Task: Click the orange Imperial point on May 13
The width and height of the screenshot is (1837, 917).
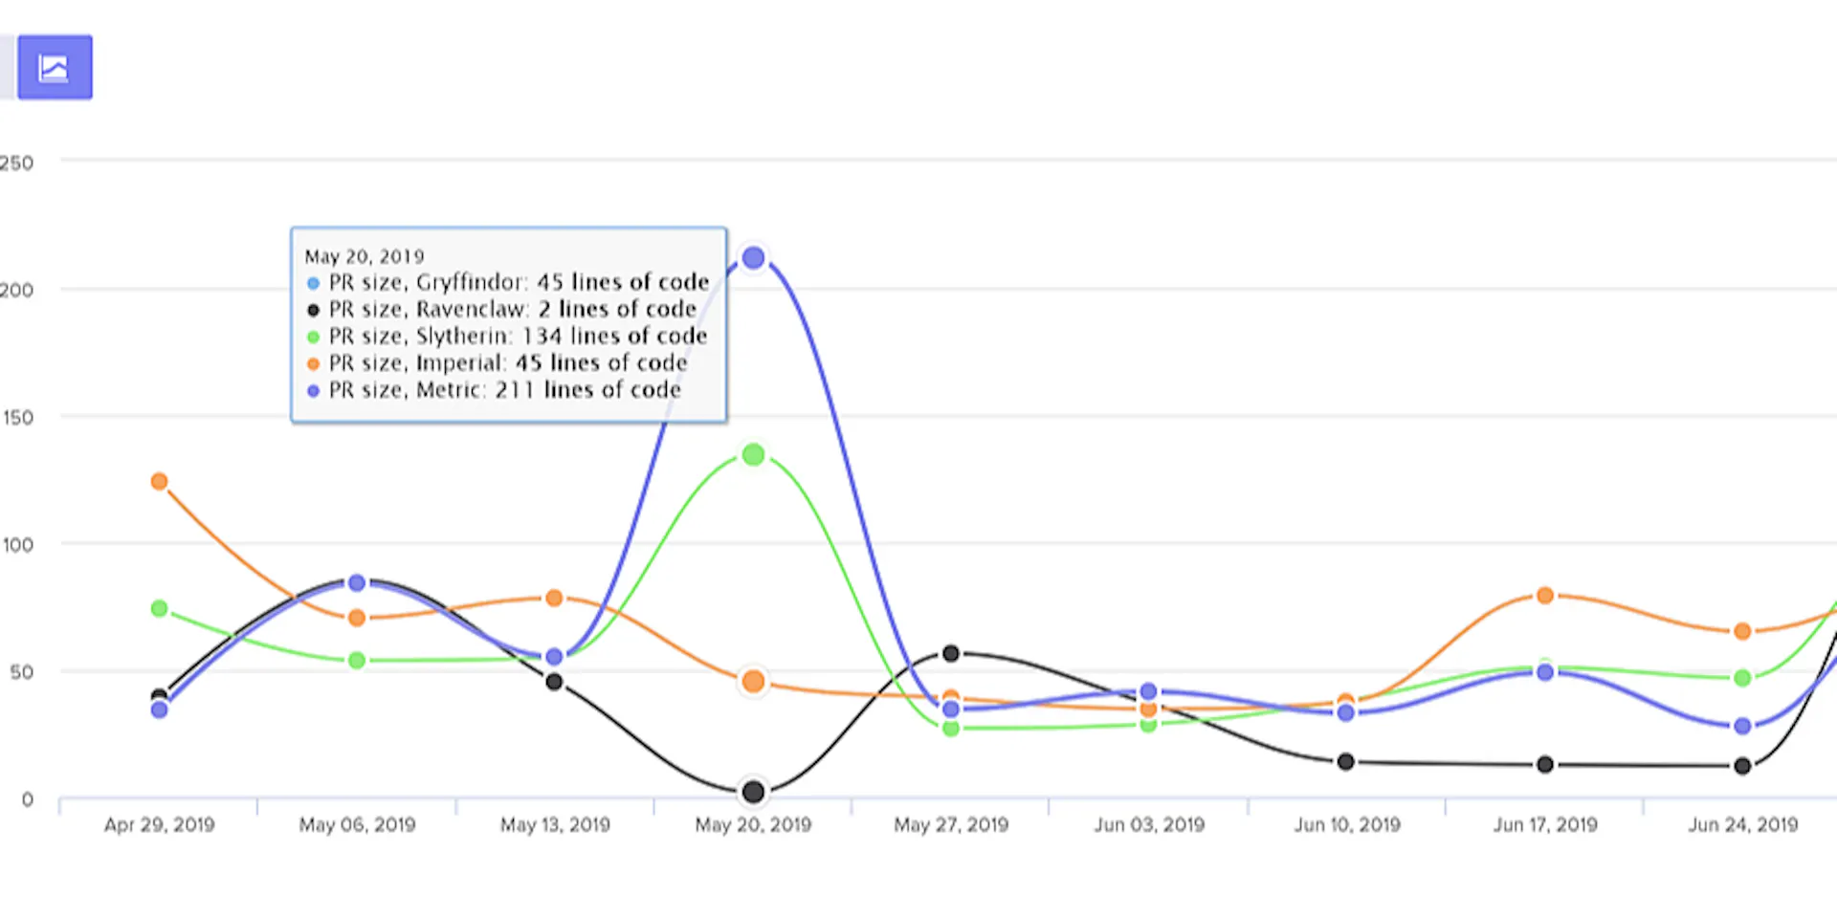Action: [x=554, y=598]
